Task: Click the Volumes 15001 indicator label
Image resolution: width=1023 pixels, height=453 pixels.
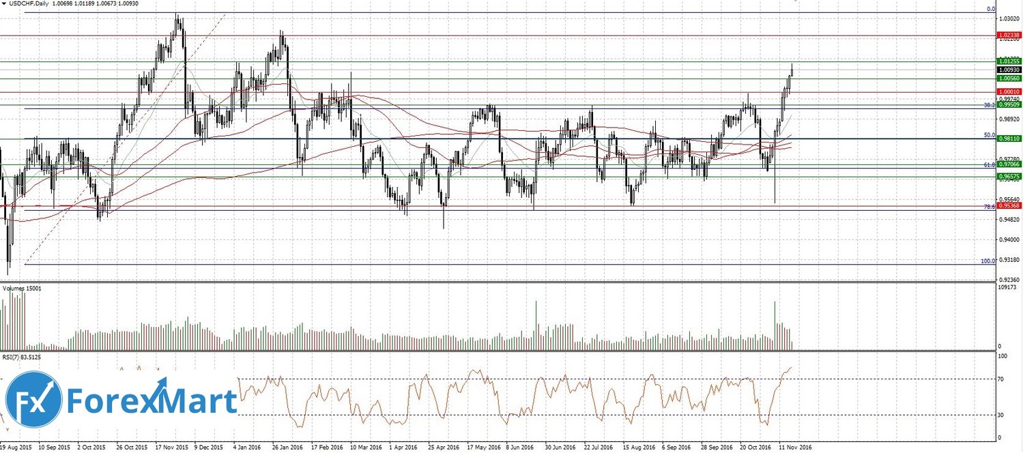Action: pyautogui.click(x=22, y=289)
